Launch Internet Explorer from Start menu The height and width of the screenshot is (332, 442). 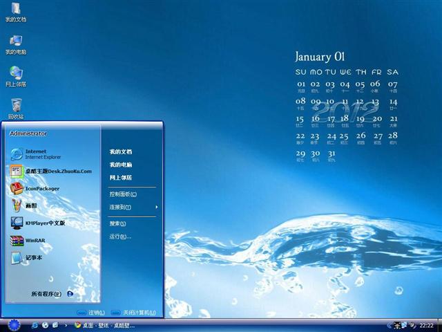click(35, 154)
